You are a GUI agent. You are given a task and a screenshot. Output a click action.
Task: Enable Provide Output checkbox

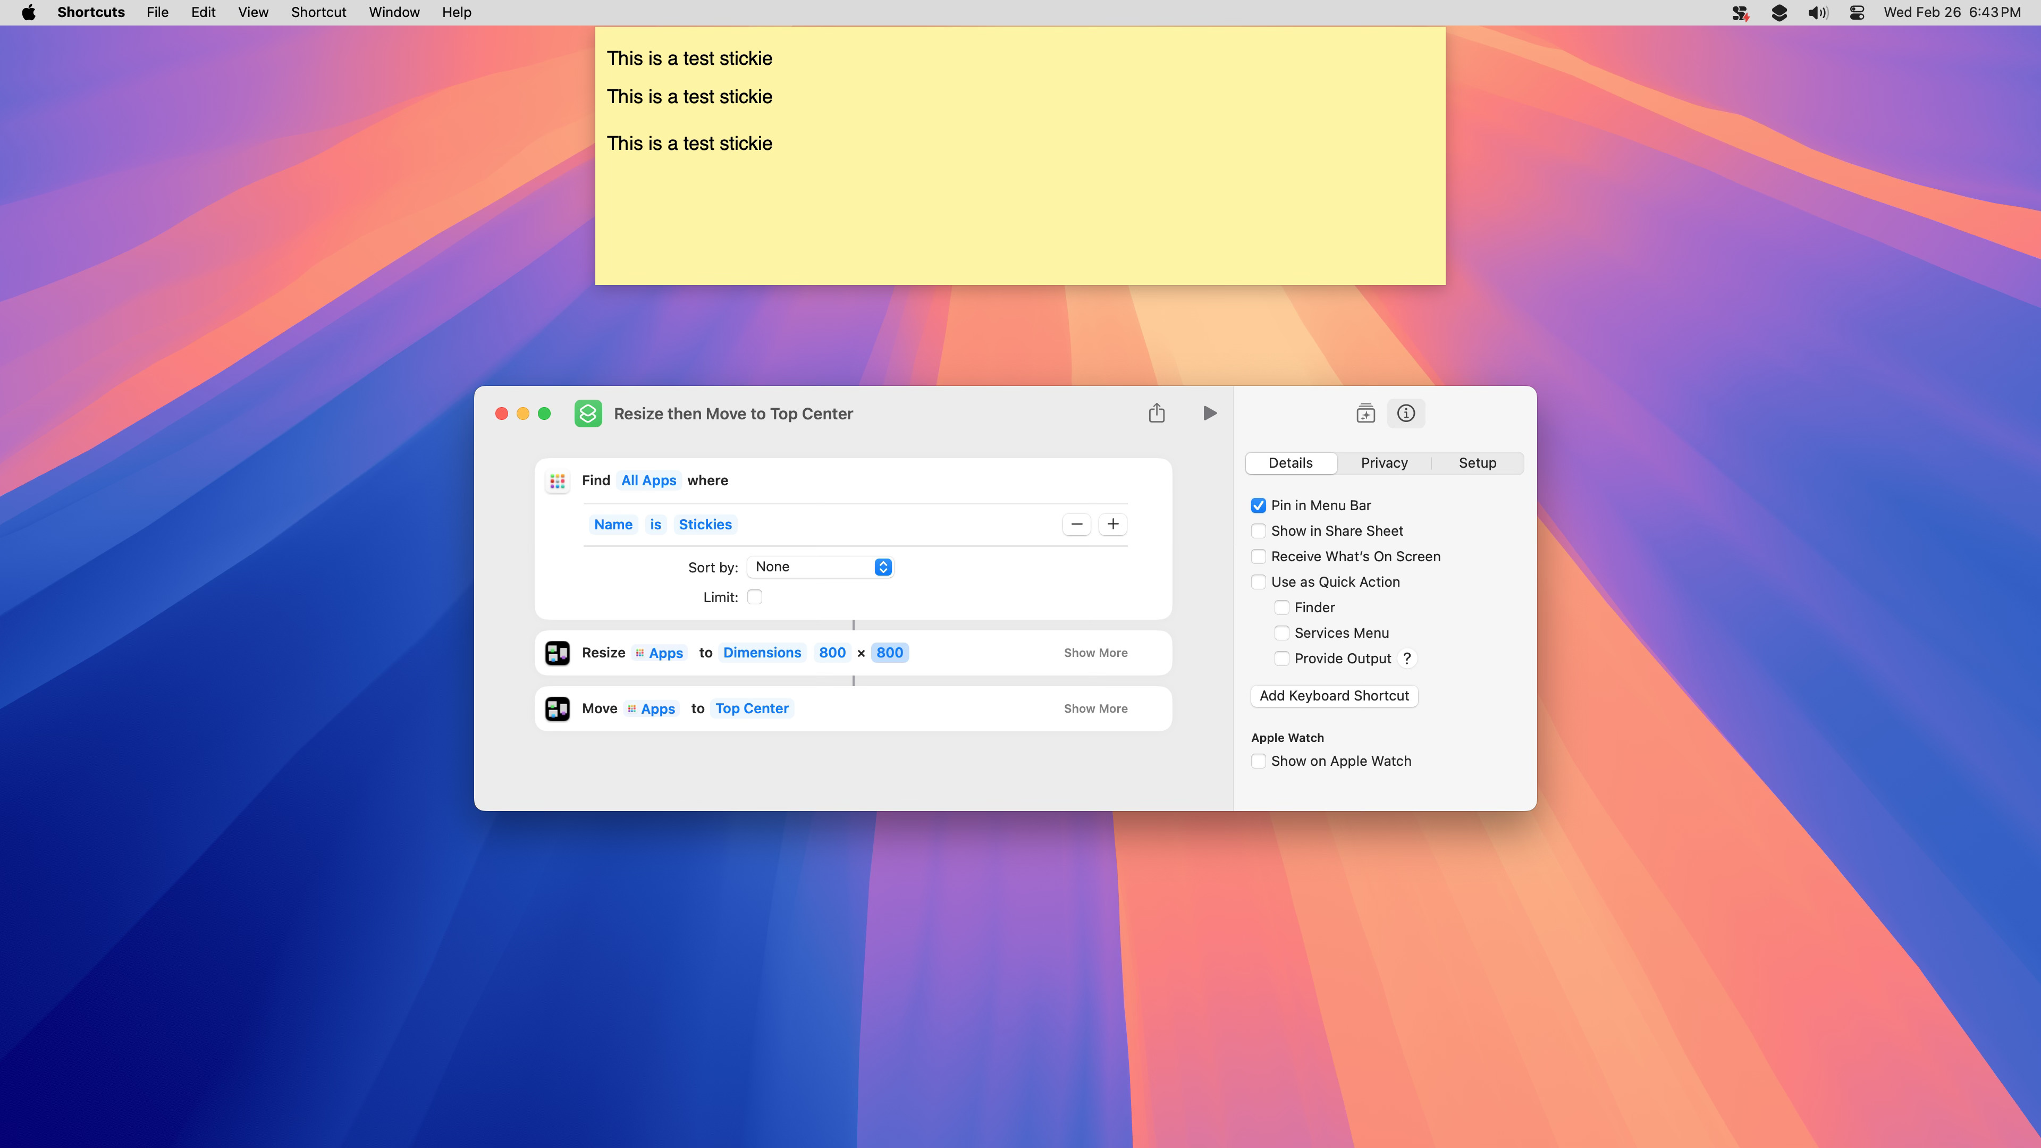click(1281, 659)
